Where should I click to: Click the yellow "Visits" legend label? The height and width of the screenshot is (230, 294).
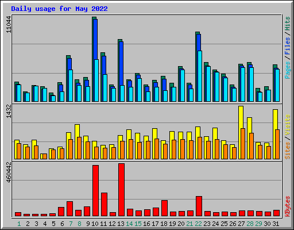point(288,125)
